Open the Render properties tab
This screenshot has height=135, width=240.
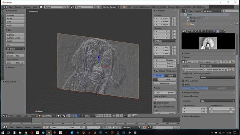coord(189,31)
